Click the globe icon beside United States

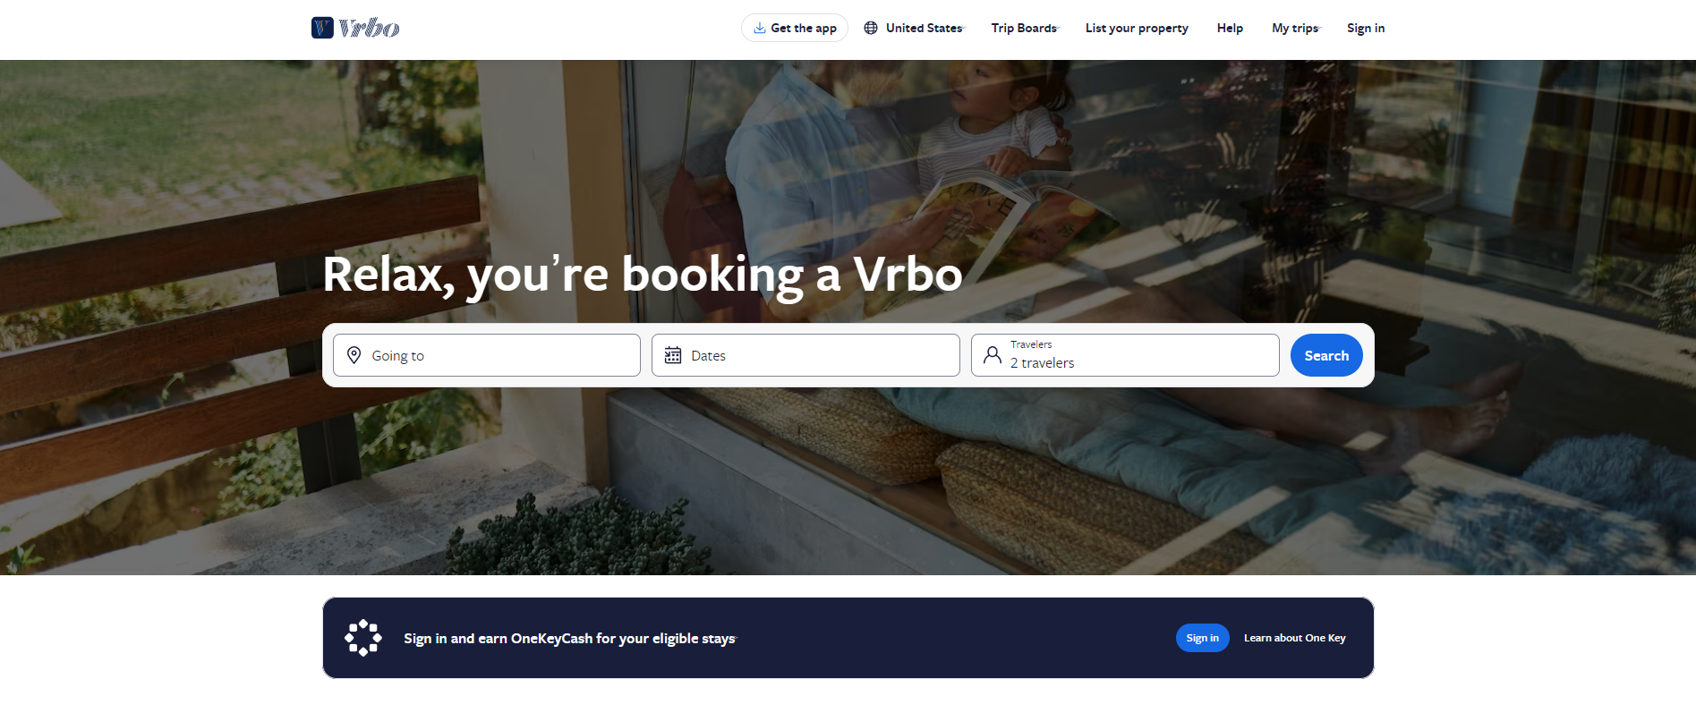pos(871,28)
